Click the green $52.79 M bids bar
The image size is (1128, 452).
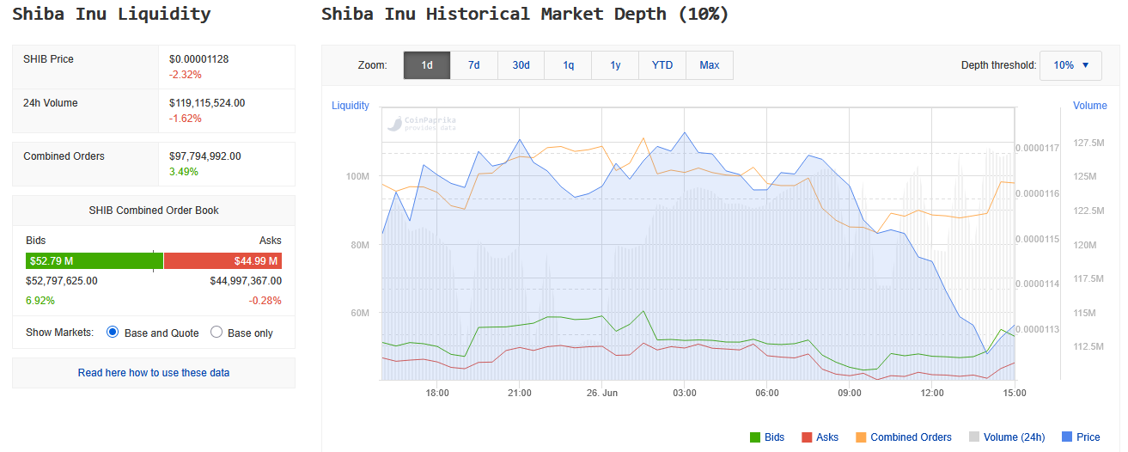pyautogui.click(x=95, y=261)
